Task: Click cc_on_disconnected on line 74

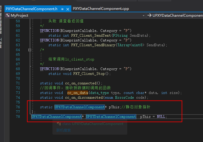Action: coord(84,98)
